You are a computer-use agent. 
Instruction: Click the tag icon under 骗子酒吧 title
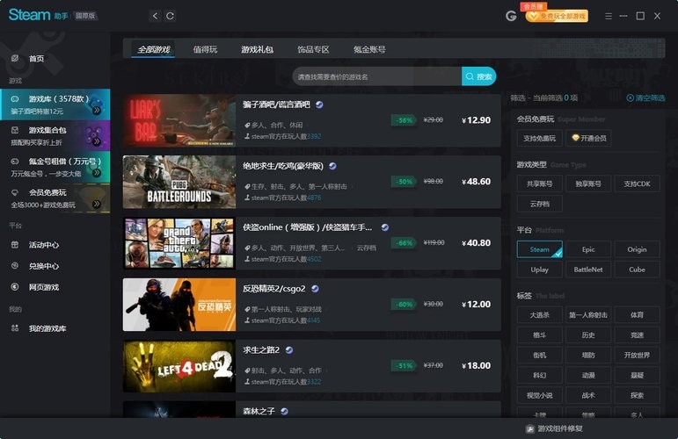click(x=247, y=126)
